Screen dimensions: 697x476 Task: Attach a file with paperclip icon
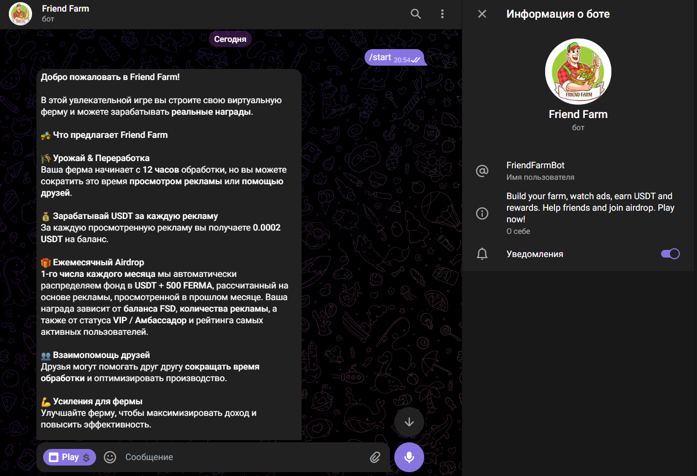pyautogui.click(x=375, y=457)
